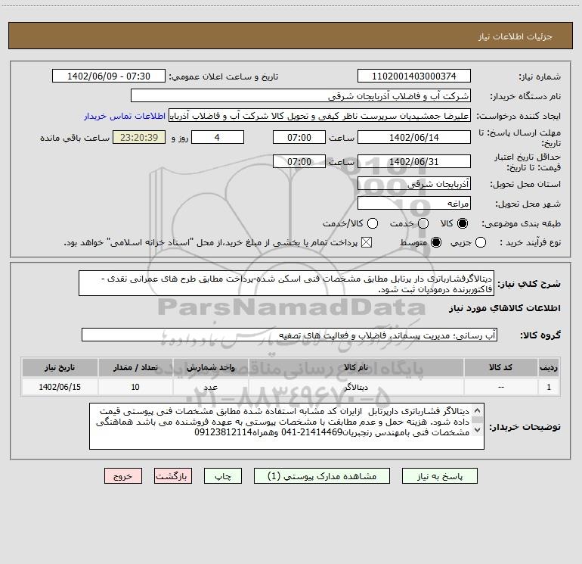The width and height of the screenshot is (582, 564).
Task: Click the 'نام کالا' column header
Action: tap(356, 367)
